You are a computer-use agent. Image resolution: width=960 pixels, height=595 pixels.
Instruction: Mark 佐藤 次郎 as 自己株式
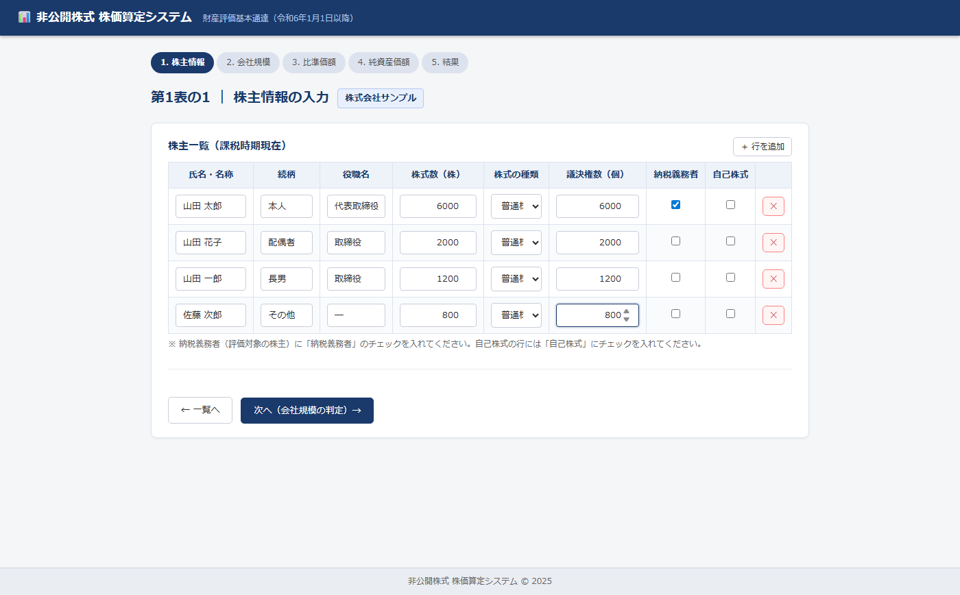point(730,313)
